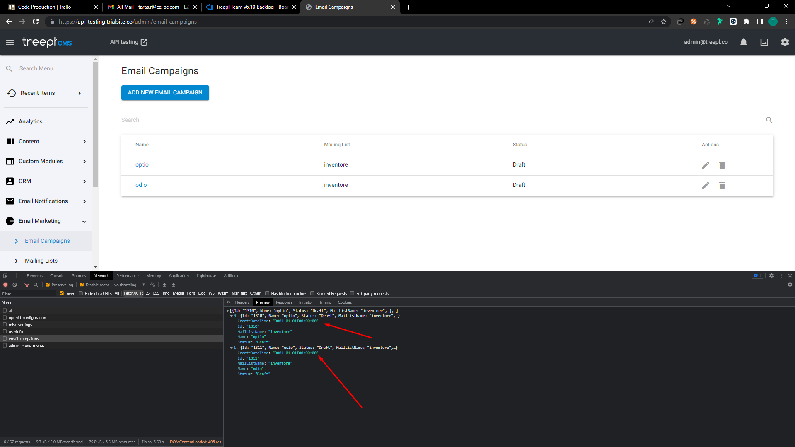Check Has blocked cookies checkbox

(x=267, y=294)
